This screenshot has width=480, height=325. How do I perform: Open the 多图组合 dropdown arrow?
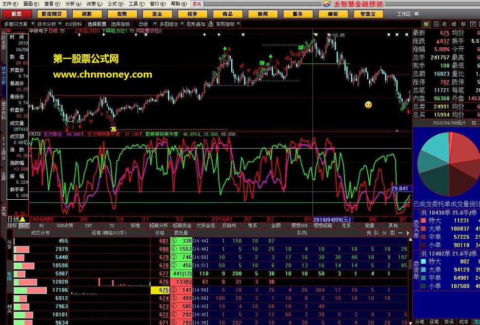(x=182, y=24)
